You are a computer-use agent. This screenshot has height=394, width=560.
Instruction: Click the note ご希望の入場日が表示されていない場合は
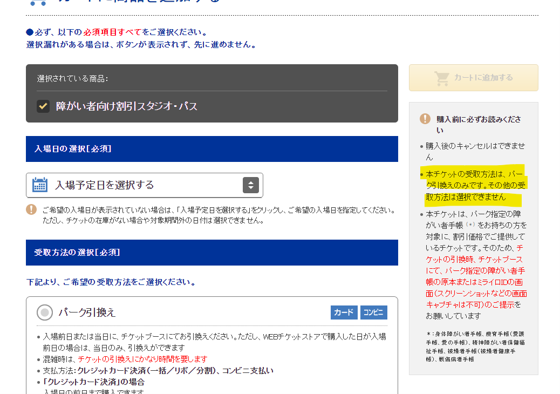point(218,215)
